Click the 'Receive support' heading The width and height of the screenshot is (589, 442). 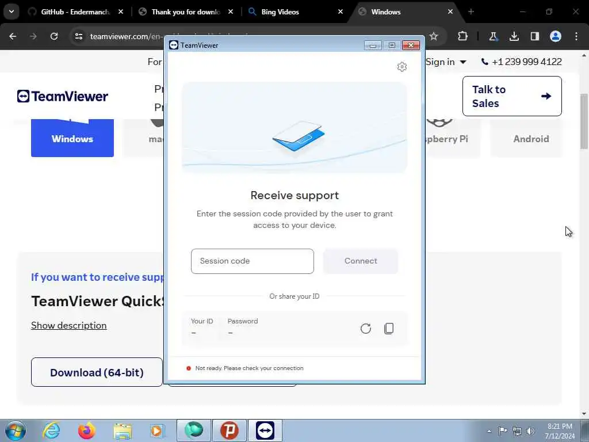(x=294, y=196)
